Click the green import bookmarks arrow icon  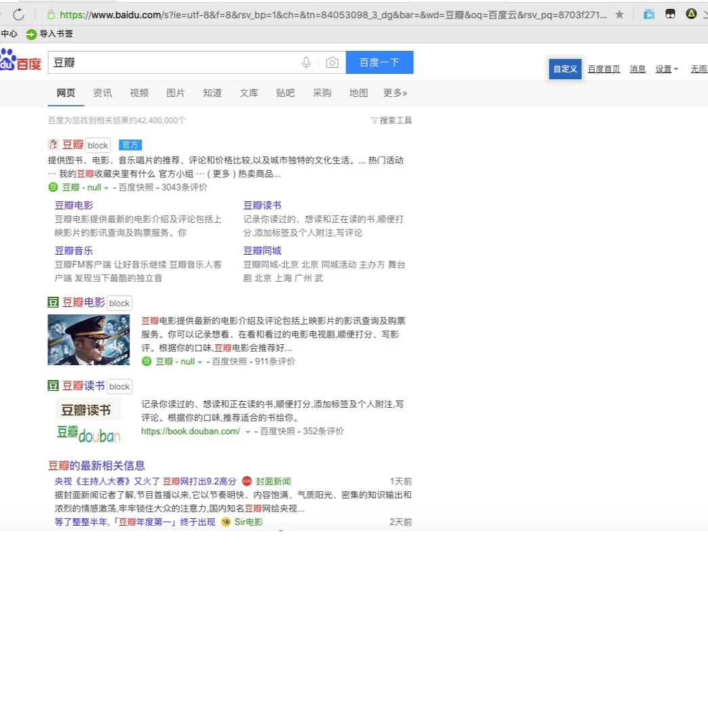[31, 34]
